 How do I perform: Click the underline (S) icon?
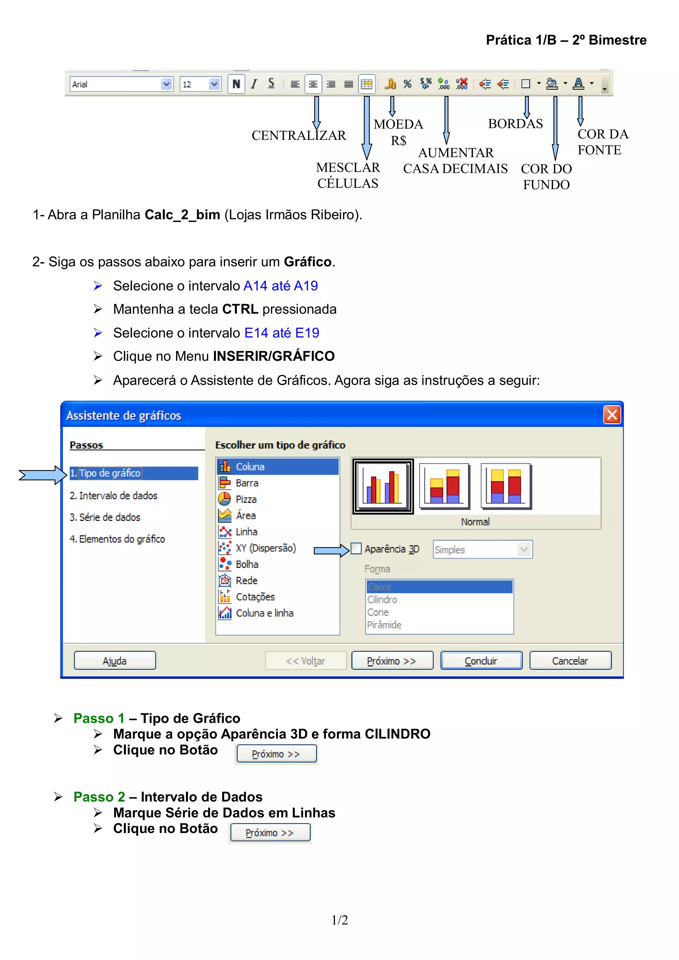[x=271, y=83]
